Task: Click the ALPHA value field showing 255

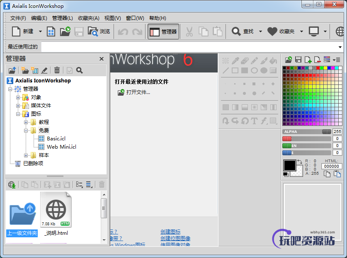Action: (x=337, y=132)
